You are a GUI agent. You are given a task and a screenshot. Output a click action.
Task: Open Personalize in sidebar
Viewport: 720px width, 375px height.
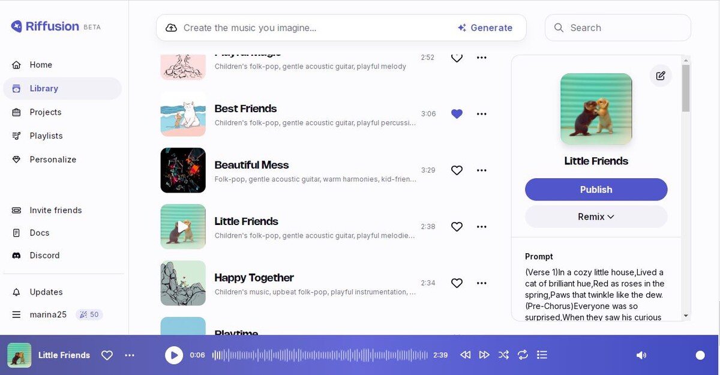53,160
